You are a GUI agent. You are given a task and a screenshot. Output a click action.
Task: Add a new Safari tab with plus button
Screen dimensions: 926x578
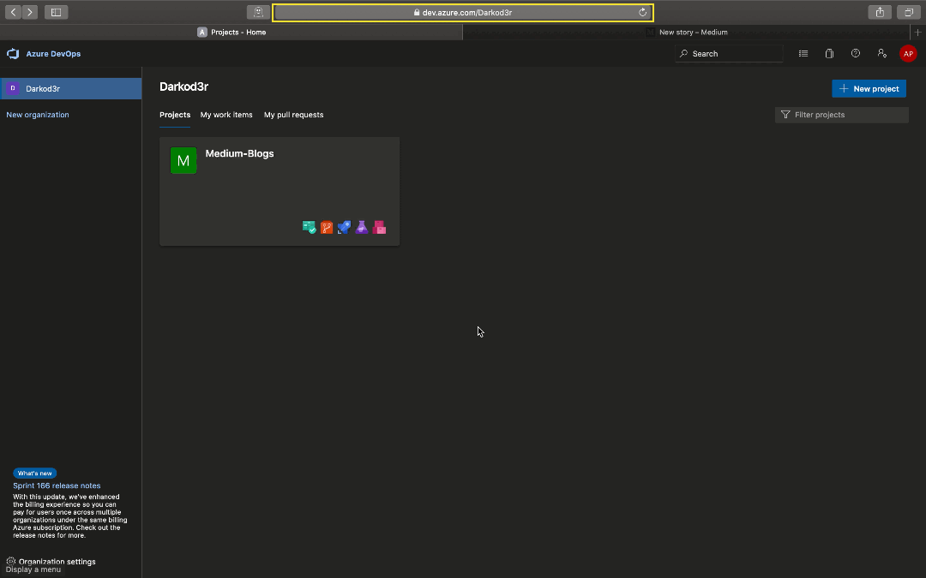917,33
